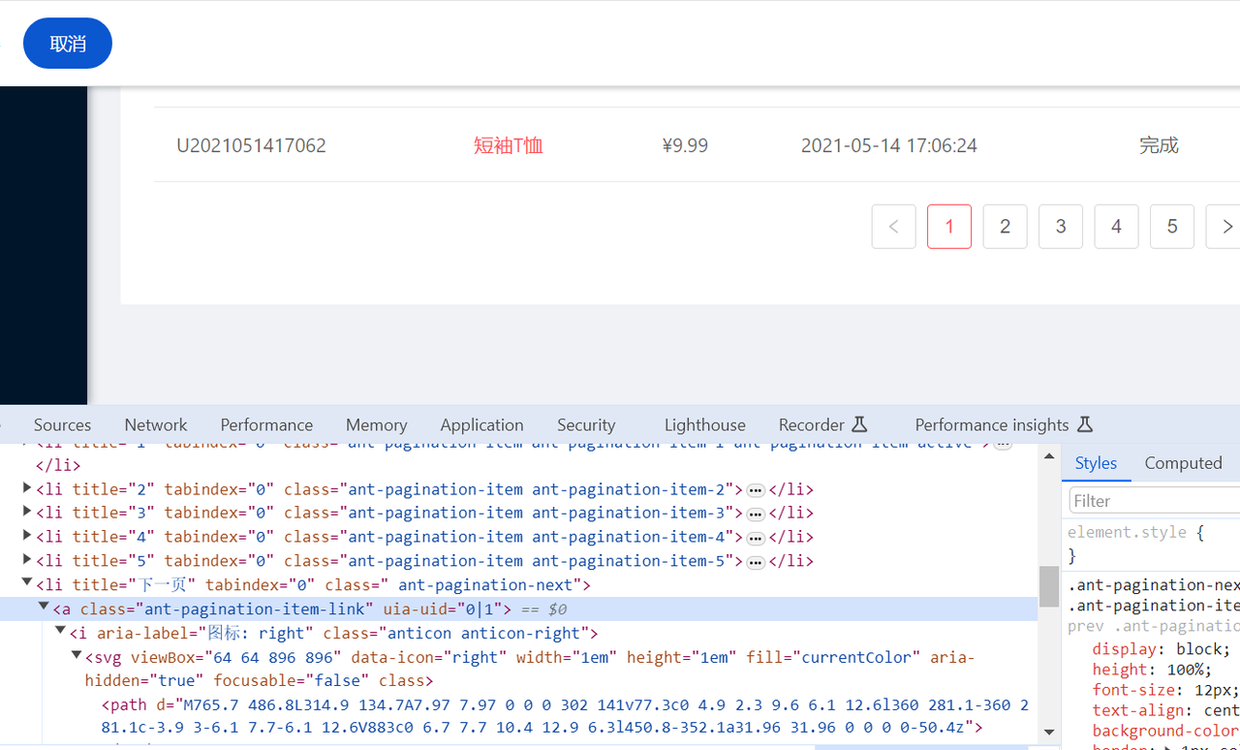
Task: Switch to the Computed styles tab
Action: [1183, 463]
